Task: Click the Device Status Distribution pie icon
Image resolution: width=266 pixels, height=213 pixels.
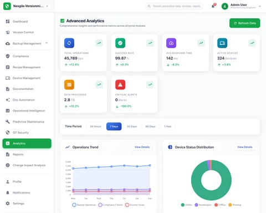Action: click(170, 147)
